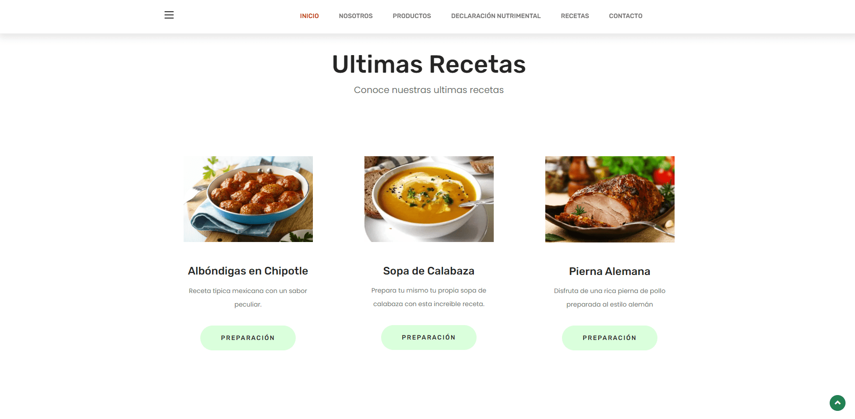The height and width of the screenshot is (419, 855).
Task: Select the Sopa de Calabaza title
Action: point(429,271)
